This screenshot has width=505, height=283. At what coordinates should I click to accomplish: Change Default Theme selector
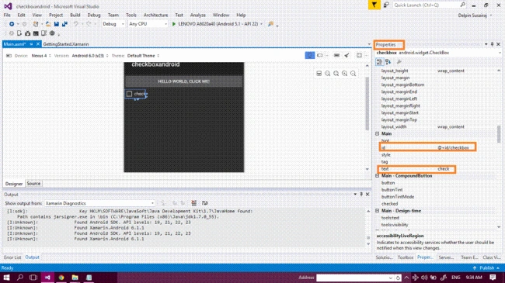(x=143, y=56)
